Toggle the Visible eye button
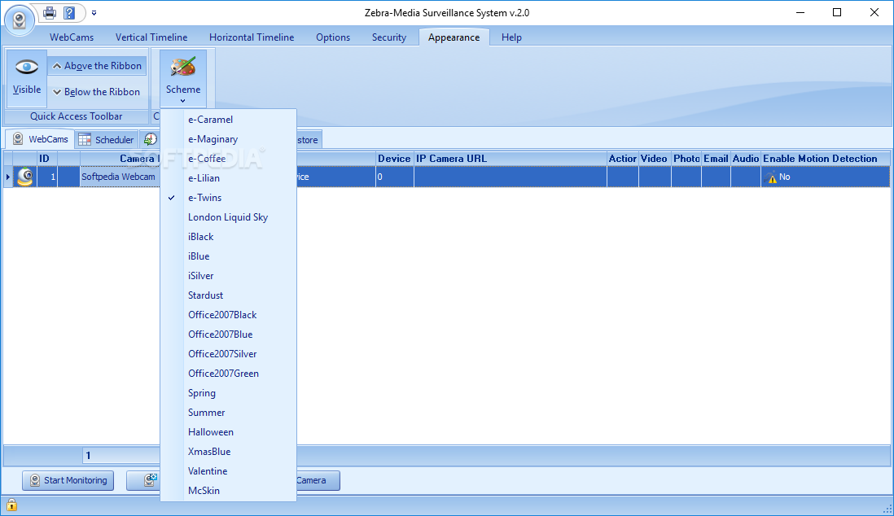The image size is (894, 516). coord(27,78)
